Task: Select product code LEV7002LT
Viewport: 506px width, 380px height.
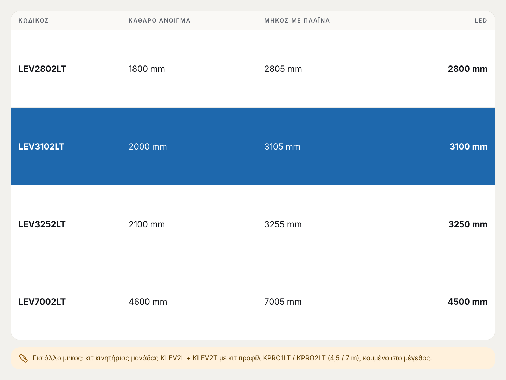Action: (42, 302)
